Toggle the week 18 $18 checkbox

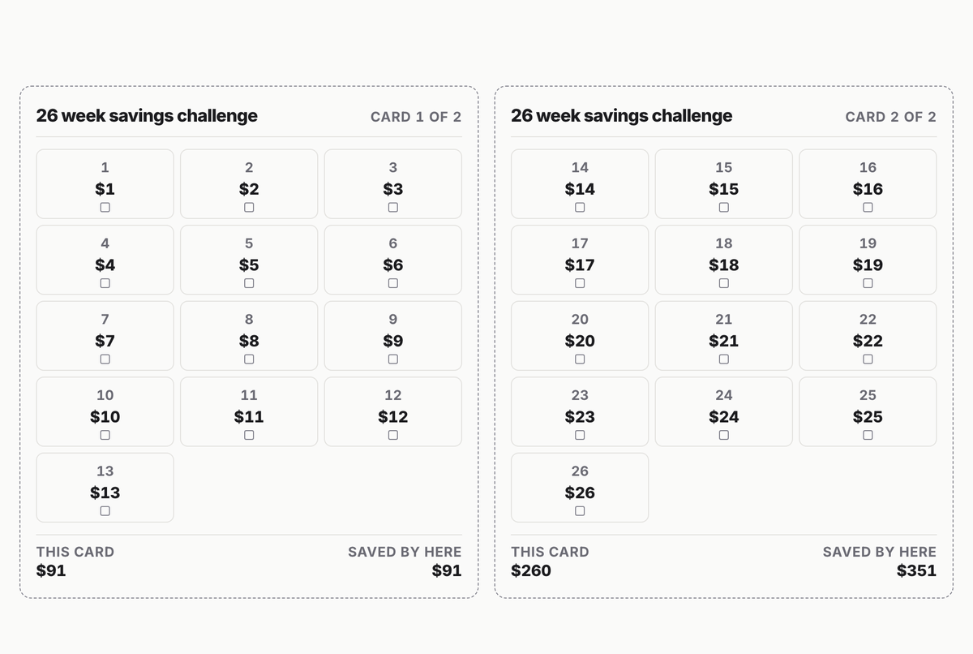click(x=724, y=283)
